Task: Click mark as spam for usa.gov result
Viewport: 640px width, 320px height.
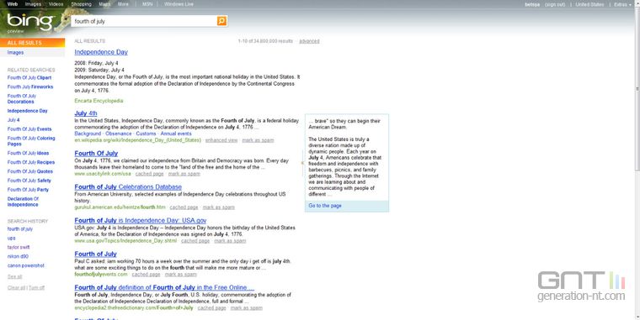Action: 230,240
